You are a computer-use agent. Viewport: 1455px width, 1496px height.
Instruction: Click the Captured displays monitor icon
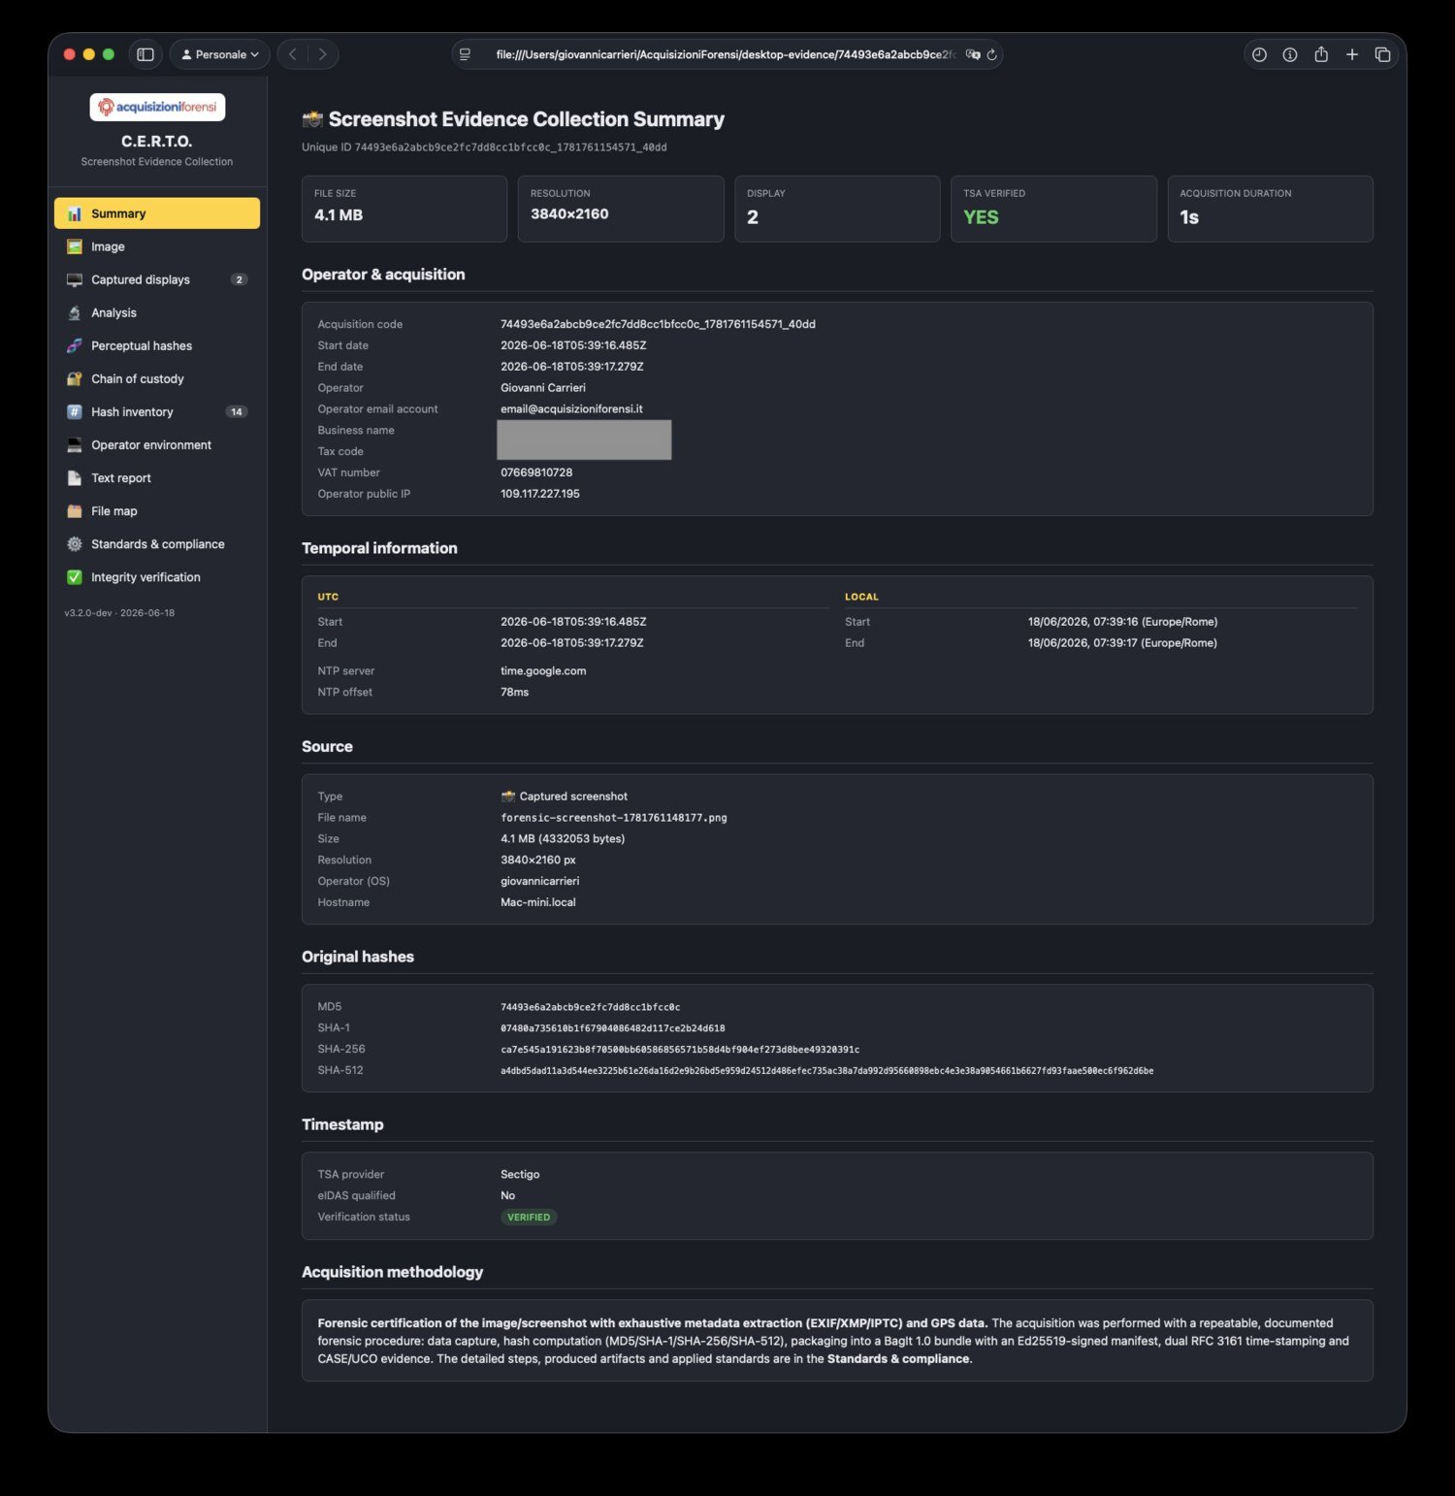point(74,279)
